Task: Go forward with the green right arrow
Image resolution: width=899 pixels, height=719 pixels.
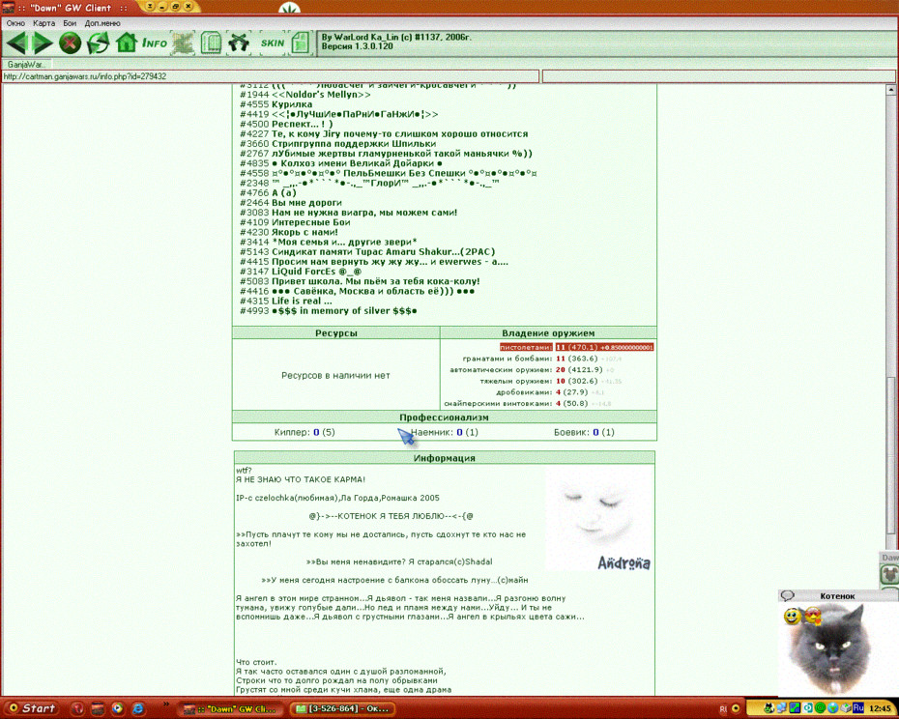Action: coord(42,43)
